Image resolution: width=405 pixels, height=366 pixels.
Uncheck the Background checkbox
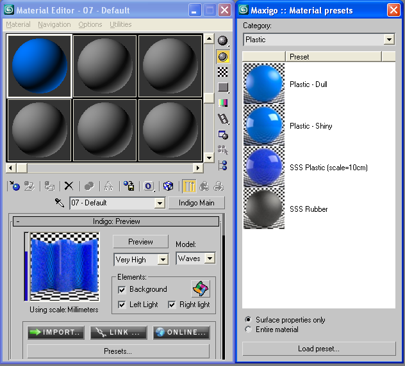point(122,290)
